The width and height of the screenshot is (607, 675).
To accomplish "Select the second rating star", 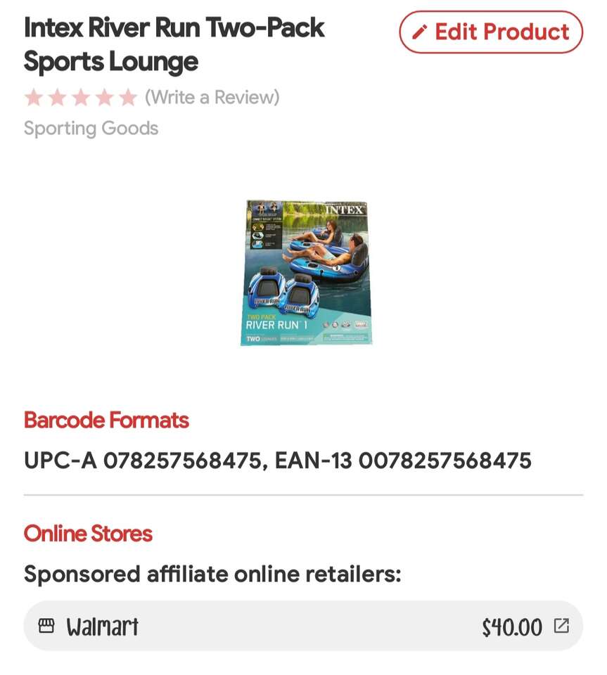I will click(x=58, y=97).
